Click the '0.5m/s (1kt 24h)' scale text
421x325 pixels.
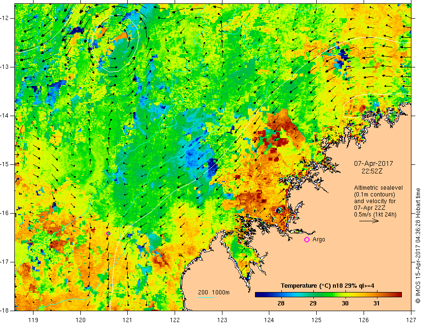(x=375, y=214)
